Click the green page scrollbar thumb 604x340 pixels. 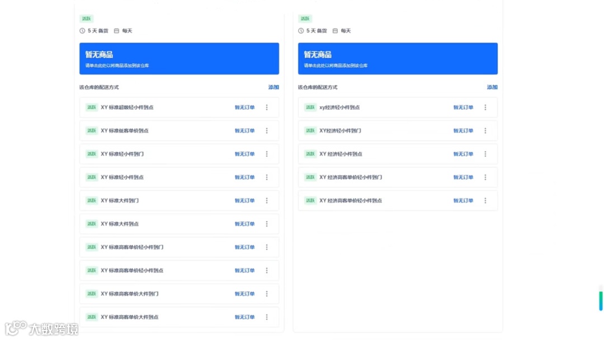click(601, 301)
